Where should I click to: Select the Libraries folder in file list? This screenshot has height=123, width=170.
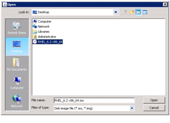click(x=41, y=32)
